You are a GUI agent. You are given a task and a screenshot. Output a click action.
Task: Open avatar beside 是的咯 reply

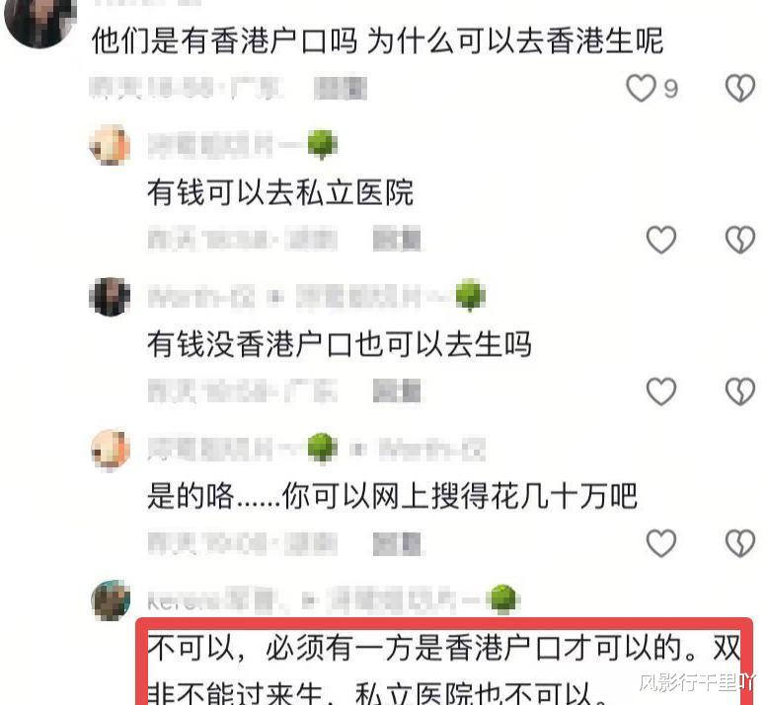111,449
